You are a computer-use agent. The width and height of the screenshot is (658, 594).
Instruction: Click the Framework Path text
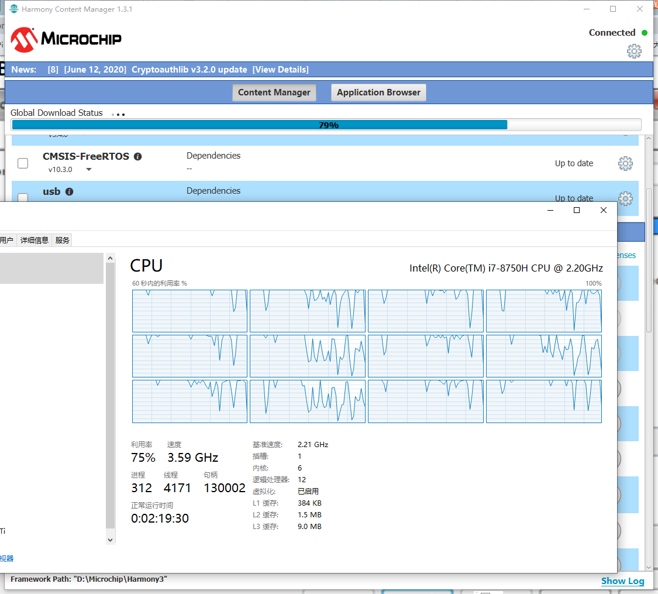[88, 579]
